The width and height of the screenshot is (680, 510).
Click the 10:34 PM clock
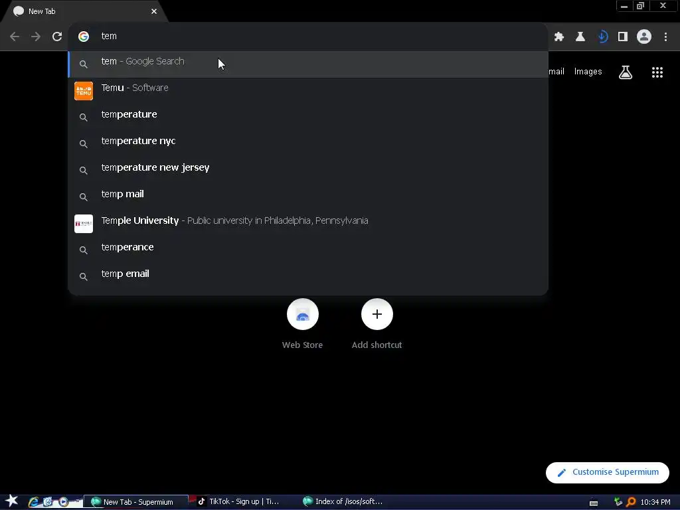pyautogui.click(x=655, y=502)
